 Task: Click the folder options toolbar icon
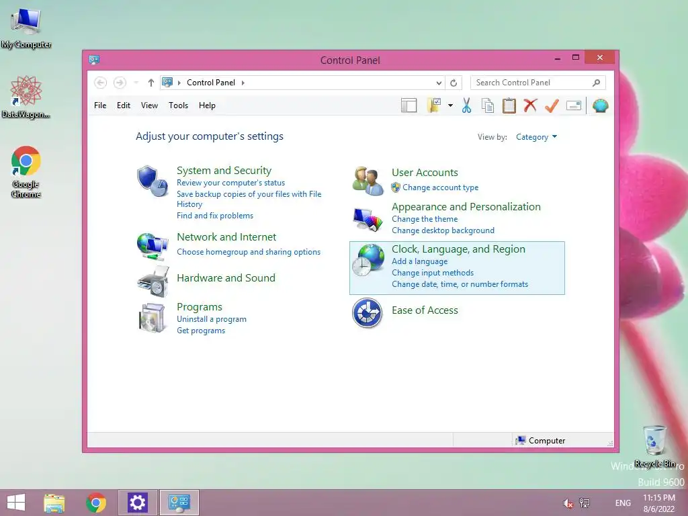click(433, 105)
